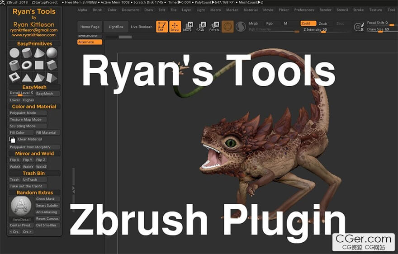
Task: Click the Home Page button
Action: (x=90, y=27)
